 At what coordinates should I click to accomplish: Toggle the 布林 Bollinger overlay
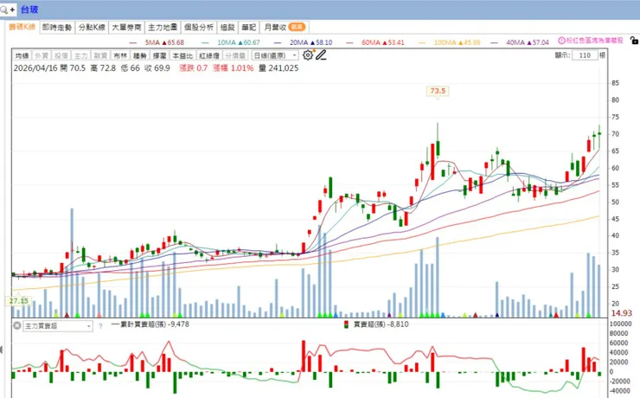[x=120, y=55]
